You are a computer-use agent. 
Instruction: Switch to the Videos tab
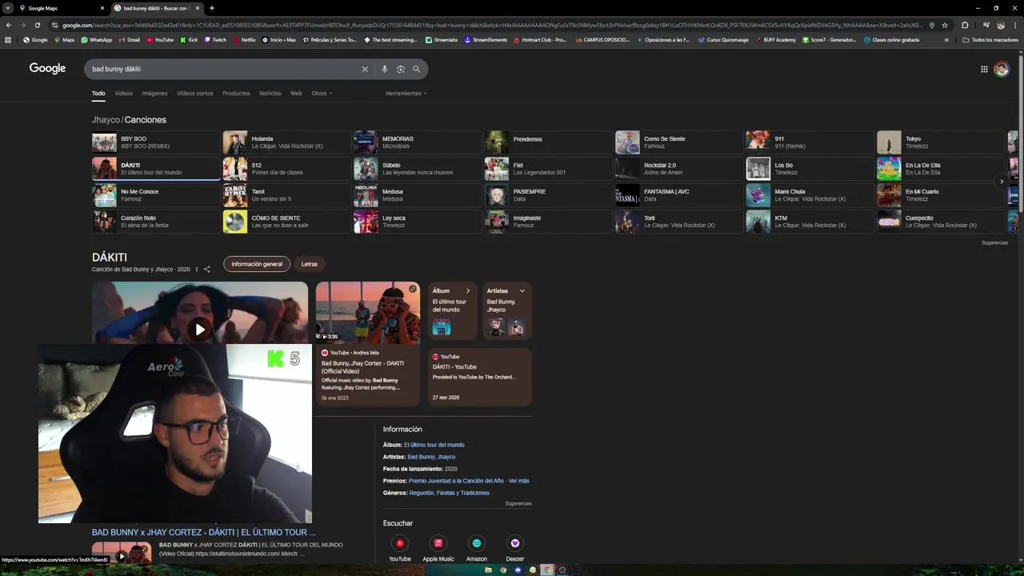tap(123, 94)
